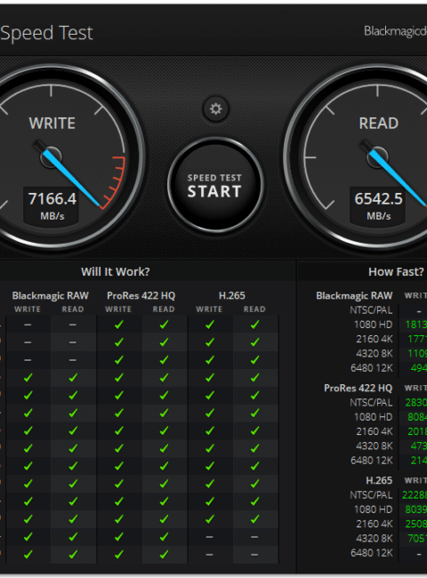Screen dimensions: 427x578
Task: Select 4320 8K under How Fast H.265
Action: point(374,539)
